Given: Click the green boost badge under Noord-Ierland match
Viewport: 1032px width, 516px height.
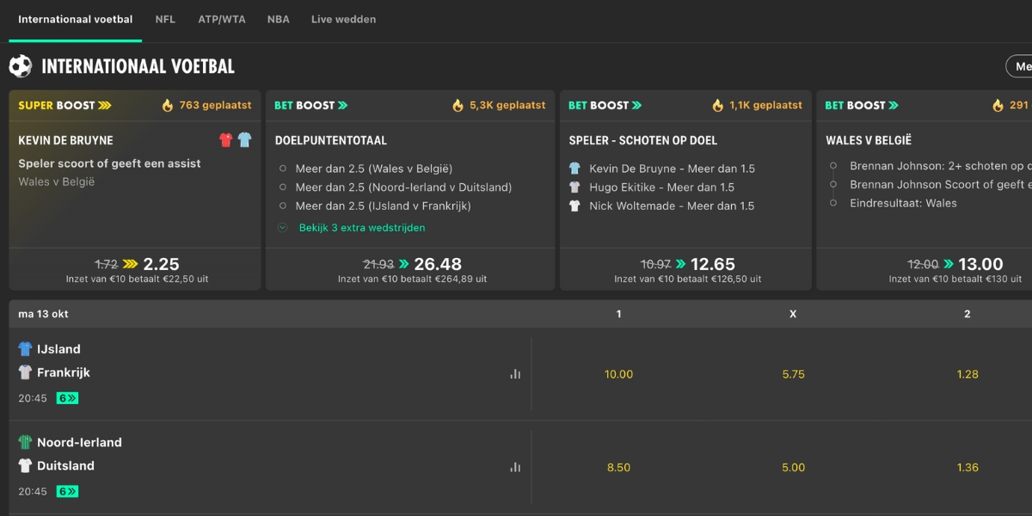Looking at the screenshot, I should 67,491.
